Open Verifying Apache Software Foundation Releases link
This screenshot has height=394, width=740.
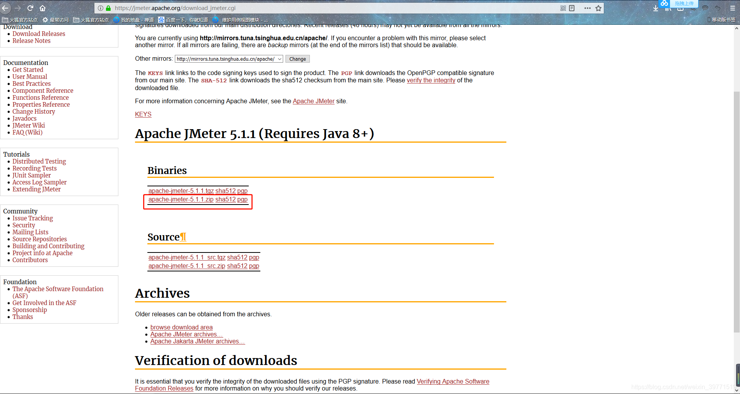[x=453, y=382]
